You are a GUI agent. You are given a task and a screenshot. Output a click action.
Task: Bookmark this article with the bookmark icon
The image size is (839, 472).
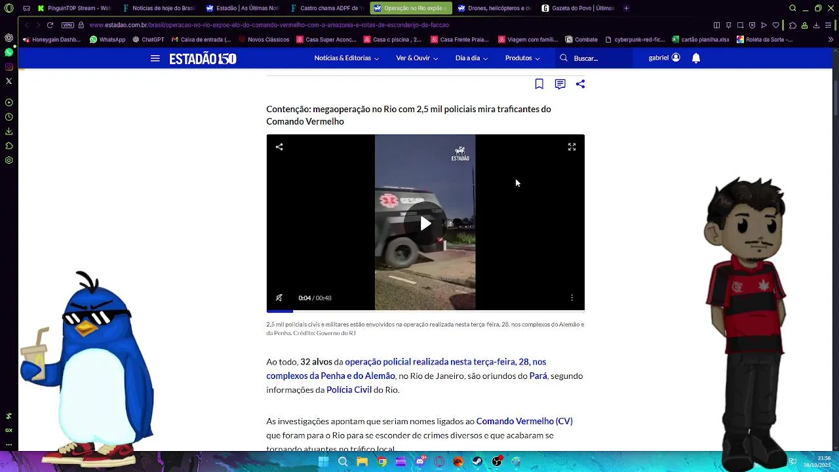tap(539, 84)
